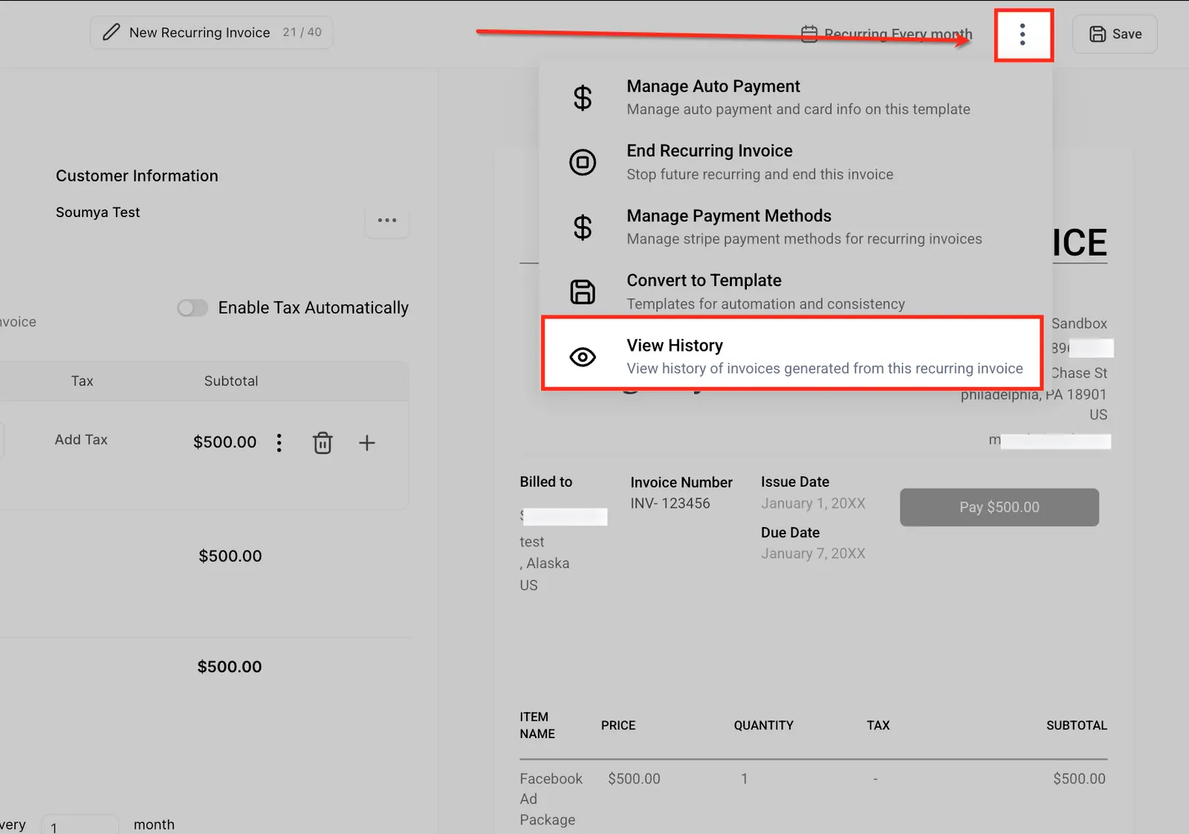The width and height of the screenshot is (1189, 834).
Task: Open line item three-dot options beside $500.00
Action: pyautogui.click(x=279, y=443)
